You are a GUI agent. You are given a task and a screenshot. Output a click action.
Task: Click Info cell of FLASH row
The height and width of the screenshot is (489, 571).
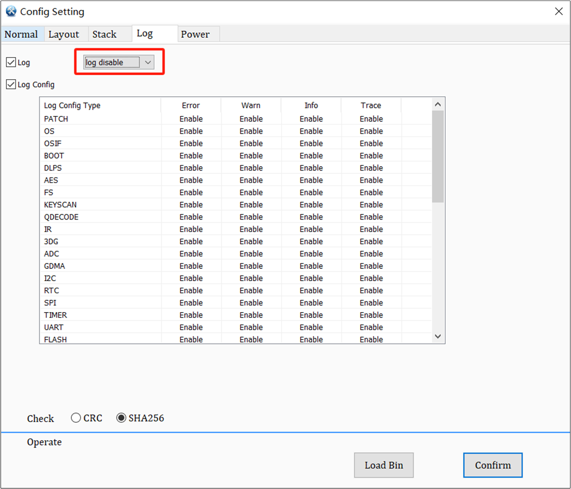[312, 339]
